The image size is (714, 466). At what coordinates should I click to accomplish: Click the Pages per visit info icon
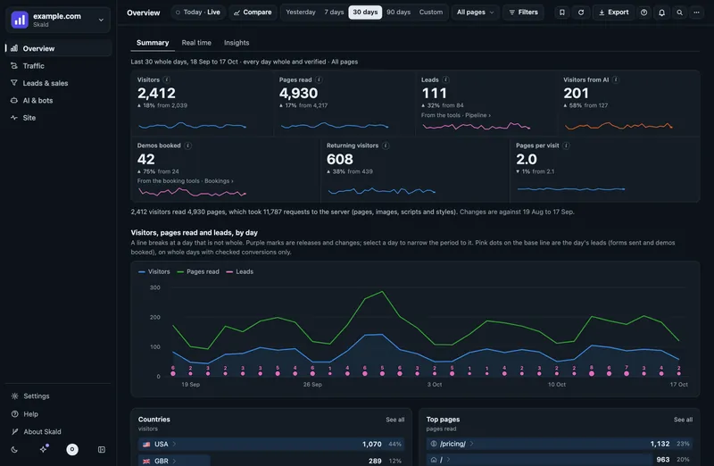click(x=566, y=146)
